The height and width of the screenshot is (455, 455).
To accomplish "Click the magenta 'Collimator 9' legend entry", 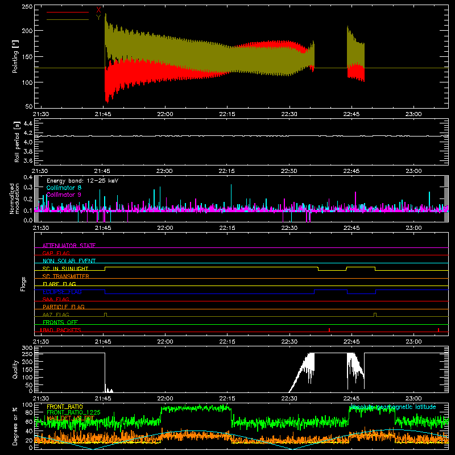I will coord(64,195).
